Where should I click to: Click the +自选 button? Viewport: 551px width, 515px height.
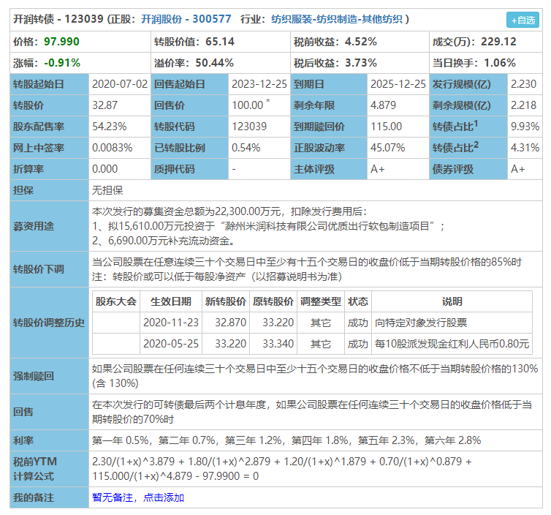pyautogui.click(x=522, y=20)
